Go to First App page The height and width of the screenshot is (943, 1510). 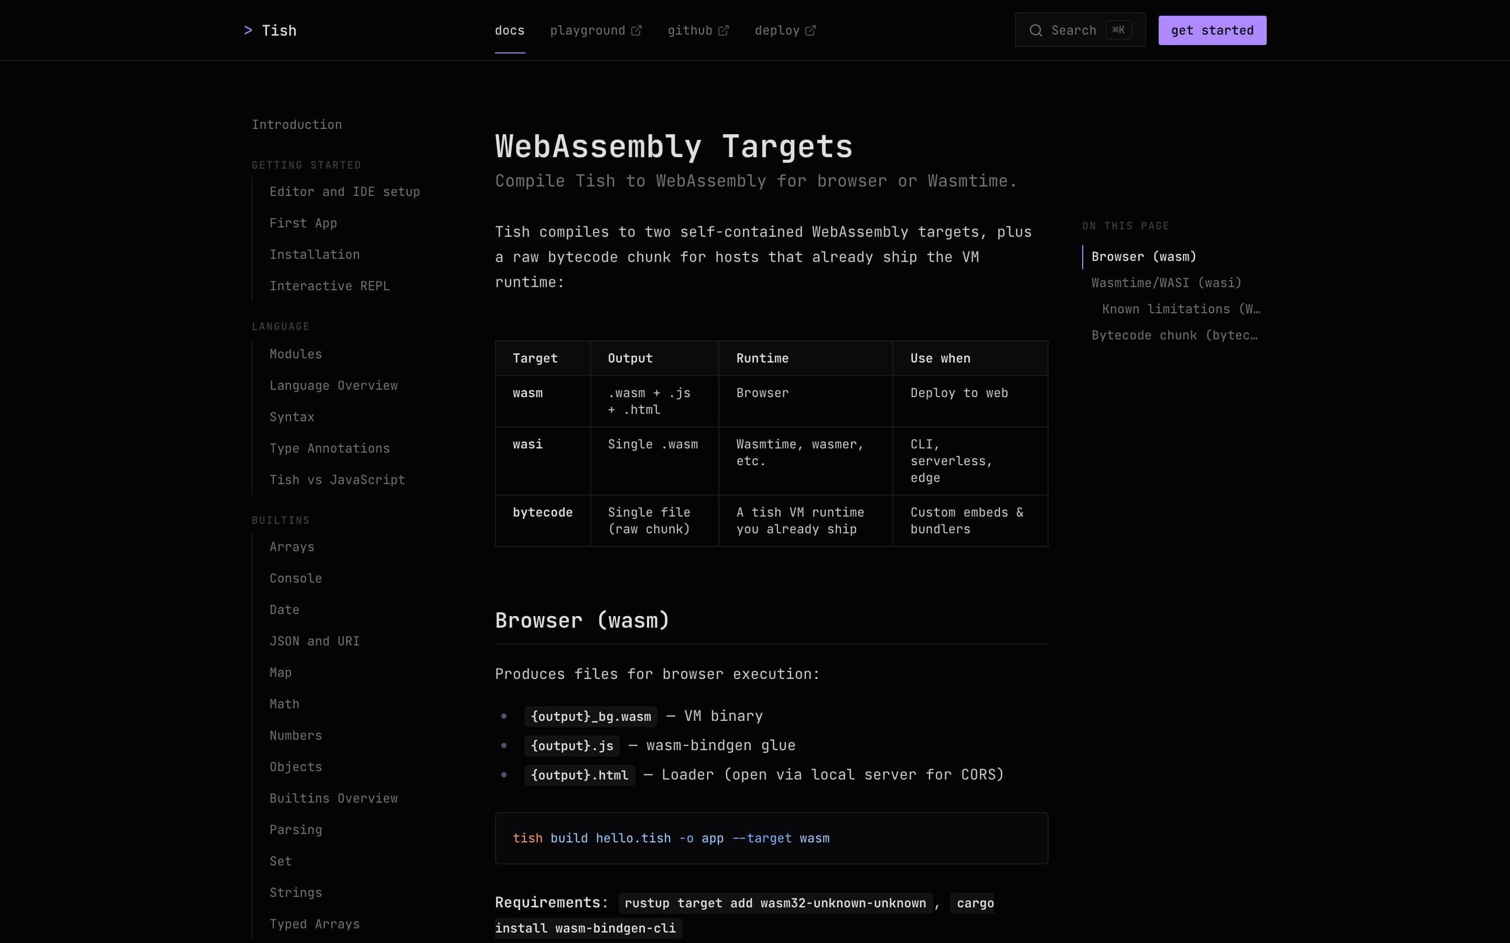303,223
